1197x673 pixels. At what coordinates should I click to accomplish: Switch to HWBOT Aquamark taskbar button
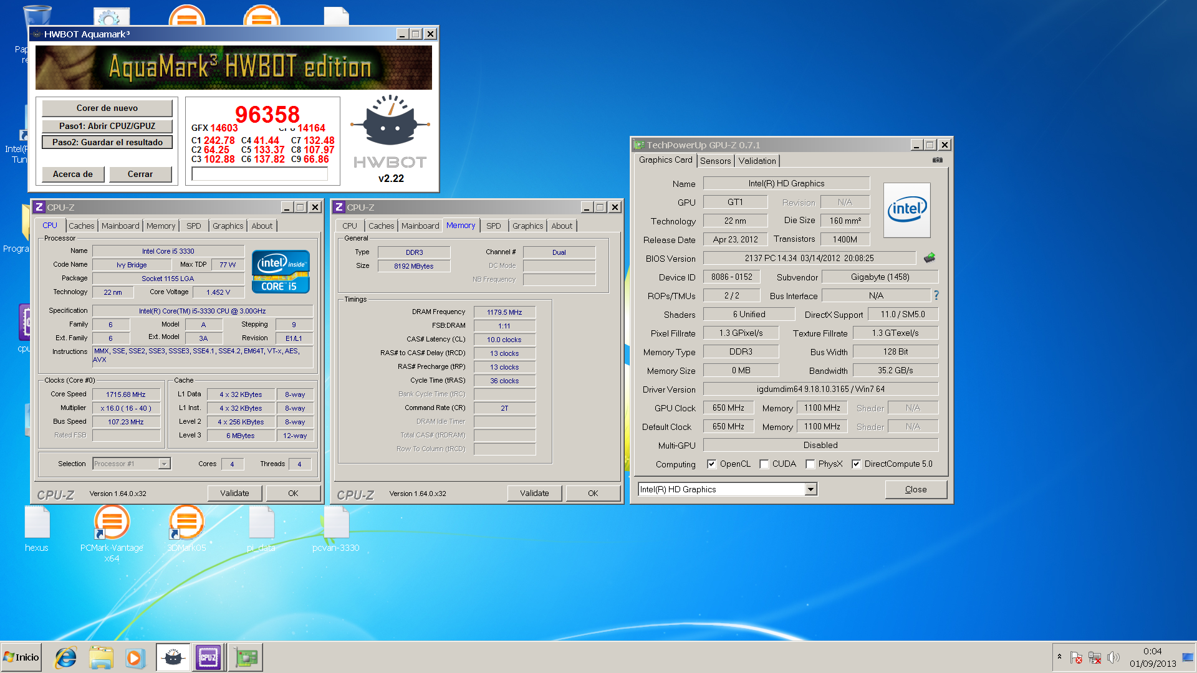(173, 657)
